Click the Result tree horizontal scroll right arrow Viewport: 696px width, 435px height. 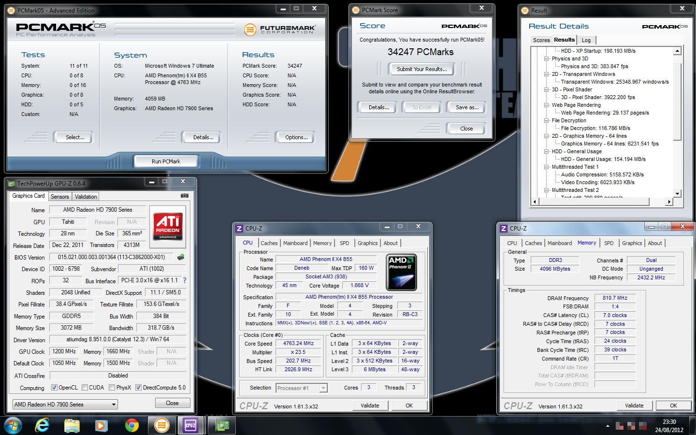(669, 202)
